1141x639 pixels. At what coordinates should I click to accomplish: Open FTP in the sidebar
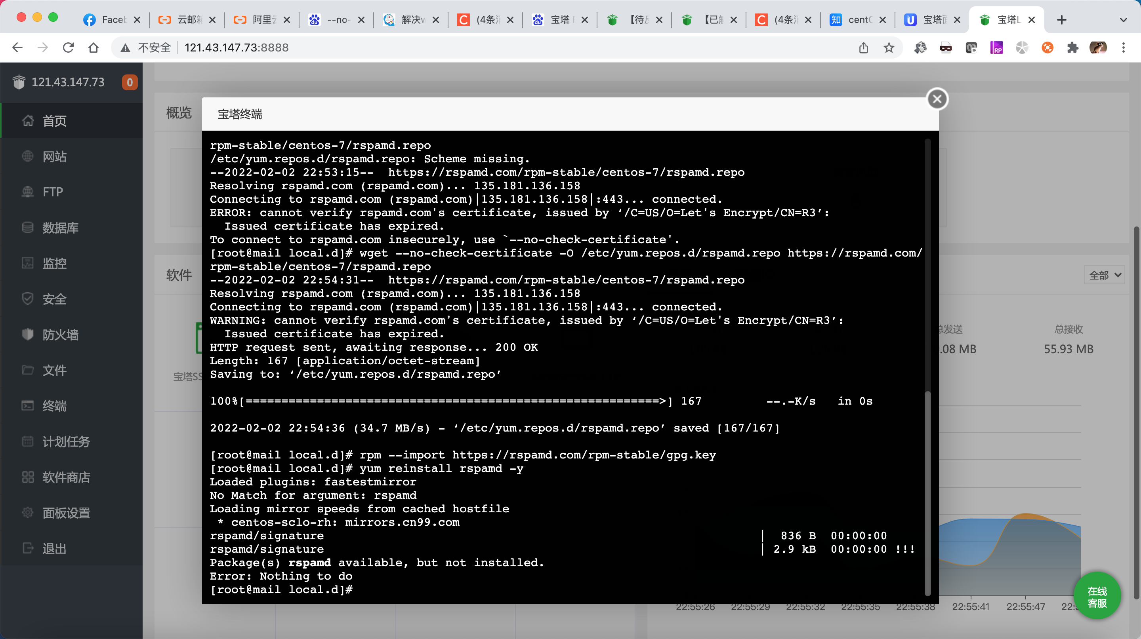71,192
